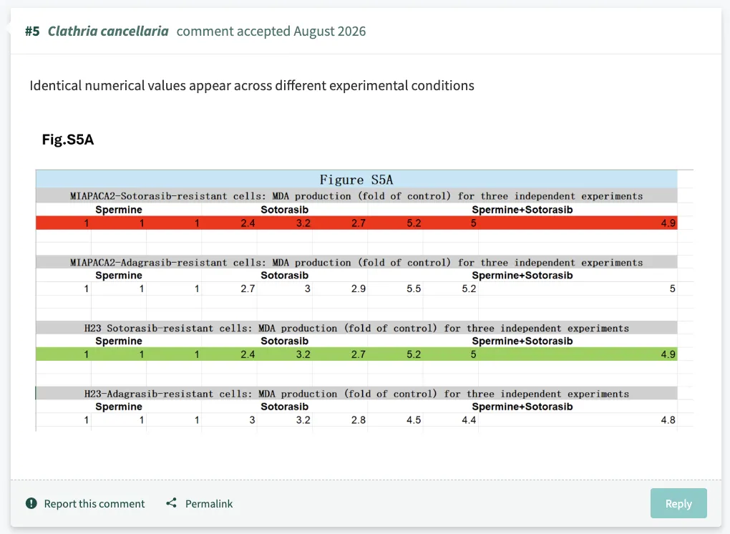Click value 4.9 in the green highlighted row
This screenshot has height=534, width=730.
pyautogui.click(x=668, y=354)
